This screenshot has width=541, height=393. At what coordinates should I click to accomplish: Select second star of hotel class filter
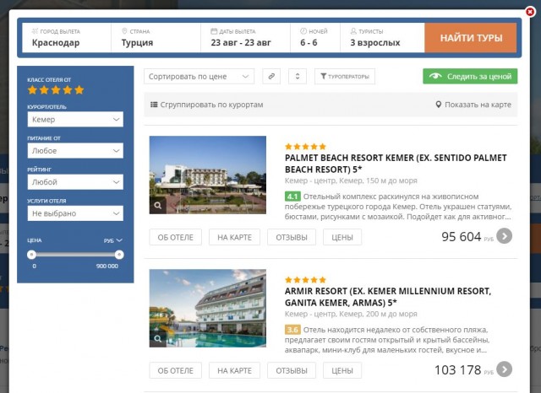[44, 90]
